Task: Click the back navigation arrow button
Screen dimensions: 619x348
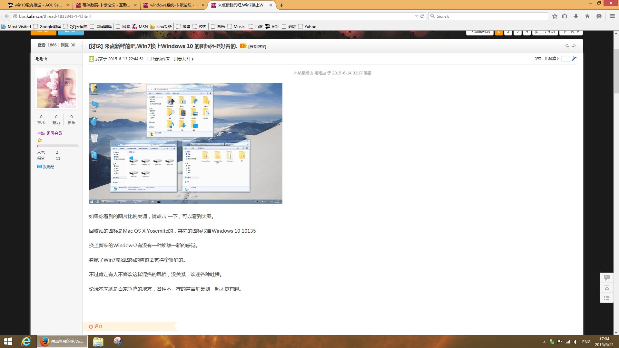Action: [x=6, y=16]
